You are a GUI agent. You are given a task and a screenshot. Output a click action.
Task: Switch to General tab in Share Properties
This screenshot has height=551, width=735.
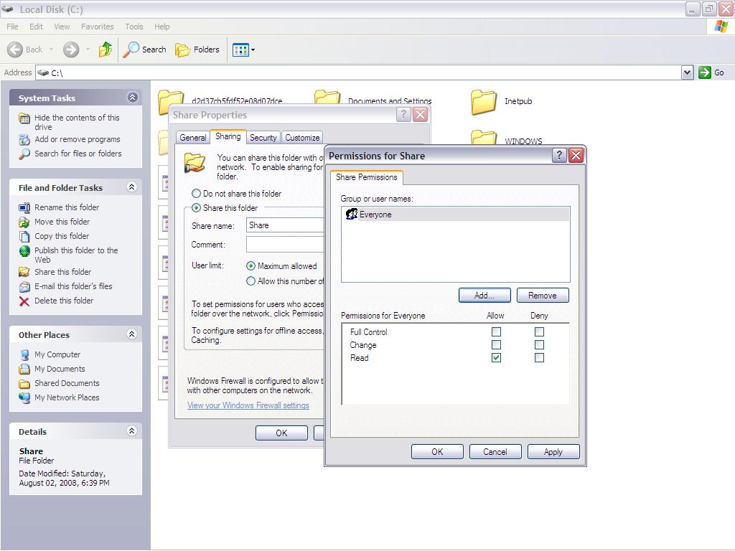coord(192,137)
